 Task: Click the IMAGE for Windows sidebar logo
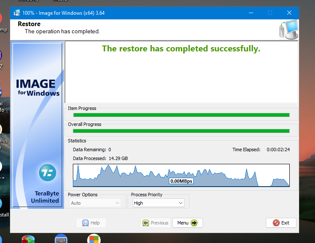38,87
